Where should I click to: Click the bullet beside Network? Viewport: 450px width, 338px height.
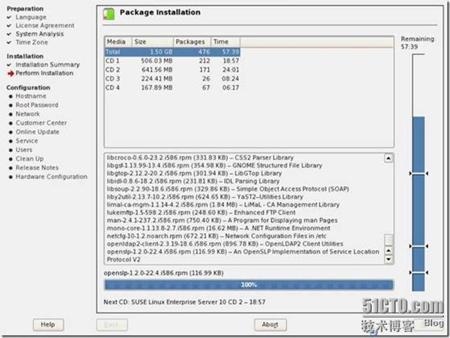tap(11, 114)
